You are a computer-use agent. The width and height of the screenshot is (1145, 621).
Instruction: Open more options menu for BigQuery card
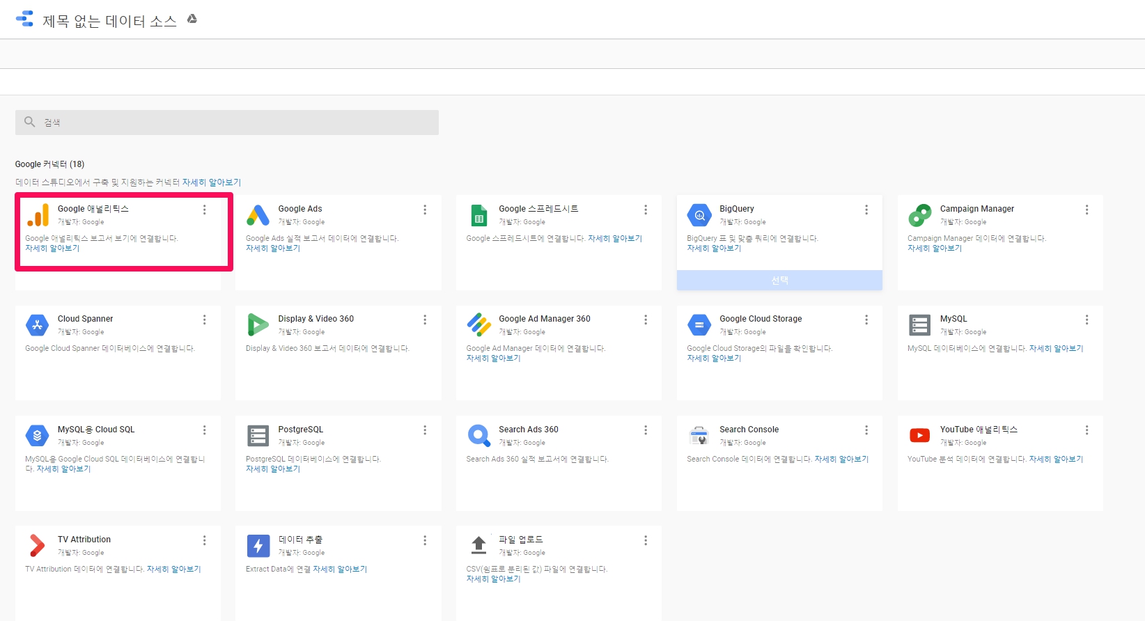coord(866,210)
